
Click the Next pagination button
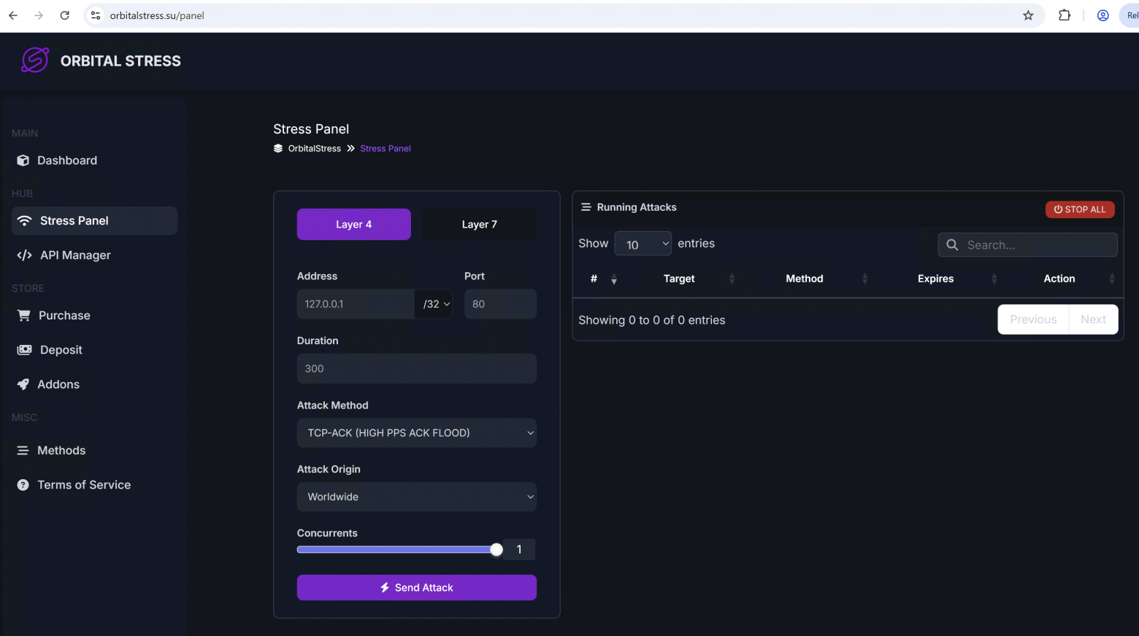click(1094, 319)
